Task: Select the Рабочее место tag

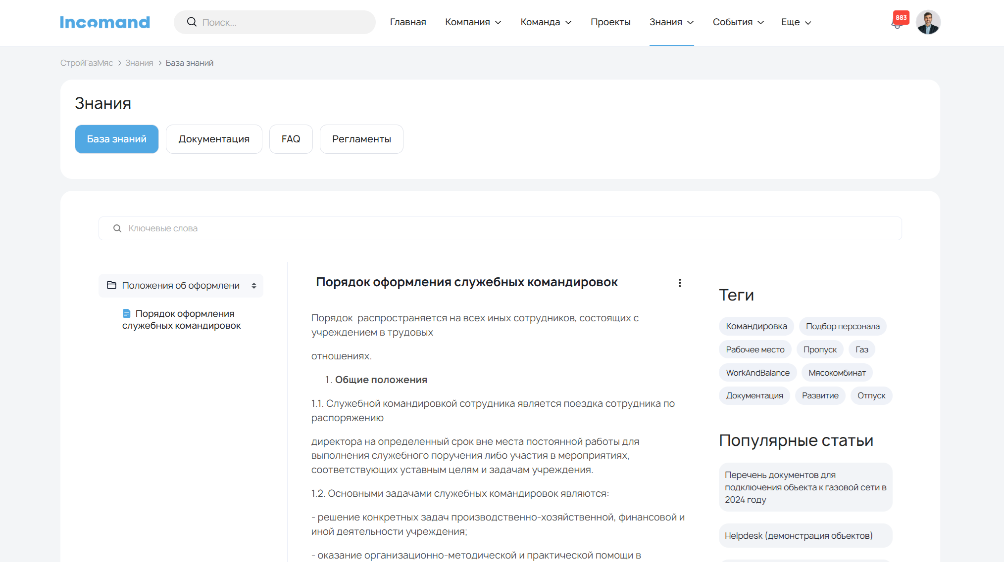Action: click(x=755, y=349)
